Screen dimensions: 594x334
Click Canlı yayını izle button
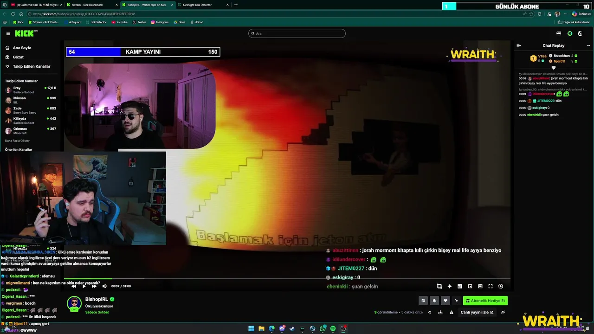pyautogui.click(x=477, y=312)
